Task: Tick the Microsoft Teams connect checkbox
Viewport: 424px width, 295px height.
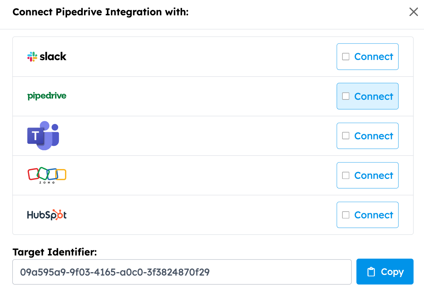Action: (x=346, y=136)
